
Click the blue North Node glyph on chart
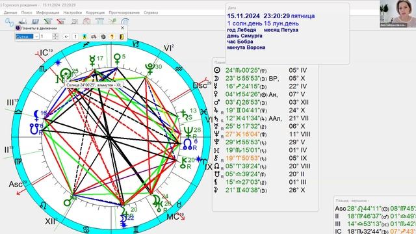(188, 144)
